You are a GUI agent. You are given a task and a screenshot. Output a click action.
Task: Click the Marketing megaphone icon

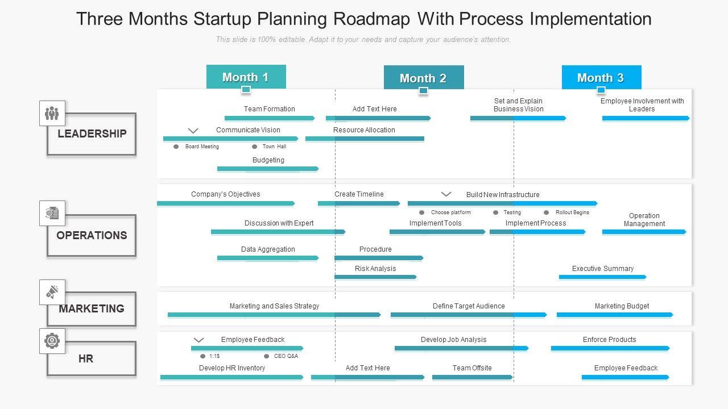[x=52, y=292]
